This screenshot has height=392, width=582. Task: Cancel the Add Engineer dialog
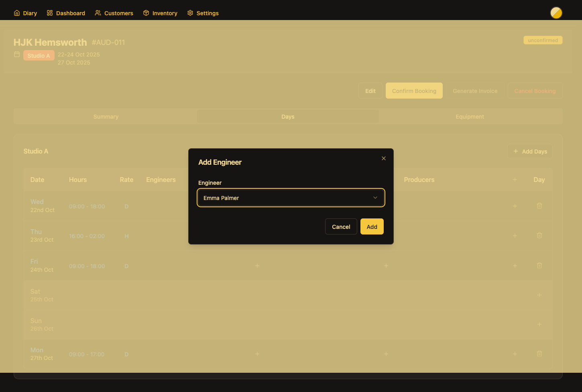[x=341, y=226]
